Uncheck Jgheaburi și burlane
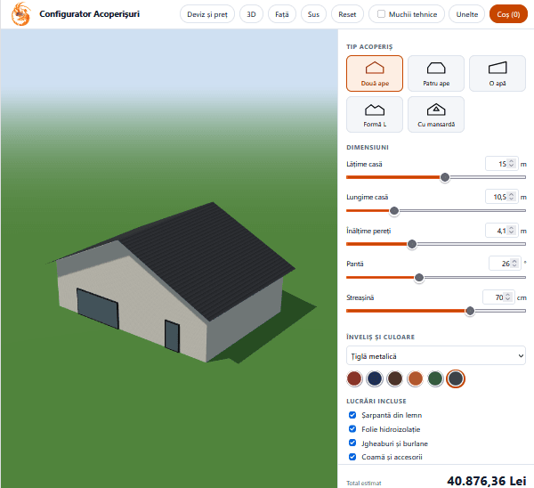 (x=352, y=443)
